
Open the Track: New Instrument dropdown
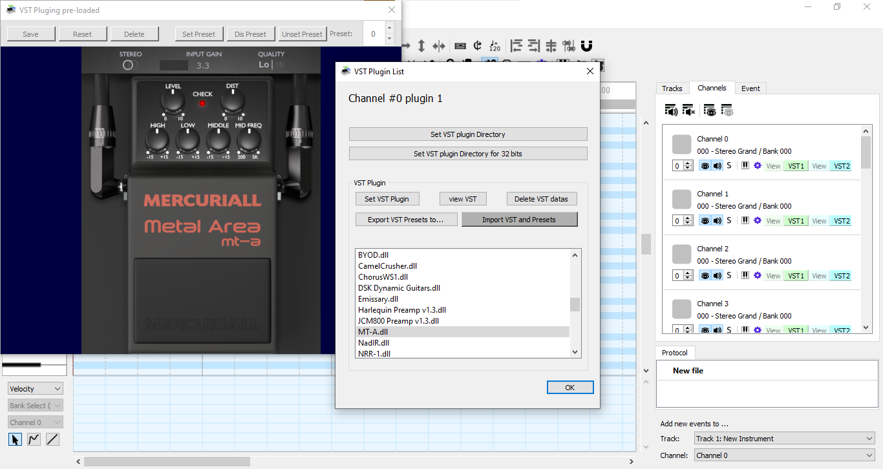pos(784,439)
